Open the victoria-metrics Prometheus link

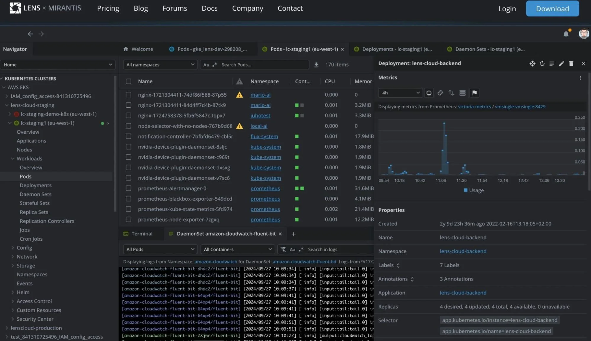474,107
